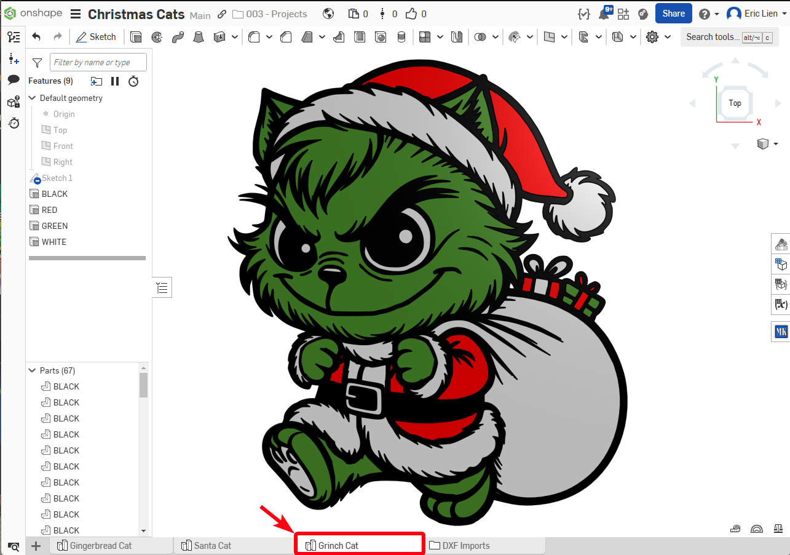The width and height of the screenshot is (790, 555).
Task: Open the custom features gear icon
Action: tap(652, 37)
